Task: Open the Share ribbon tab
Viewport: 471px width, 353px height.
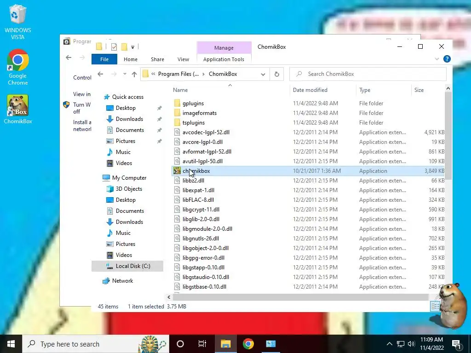Action: (x=157, y=59)
